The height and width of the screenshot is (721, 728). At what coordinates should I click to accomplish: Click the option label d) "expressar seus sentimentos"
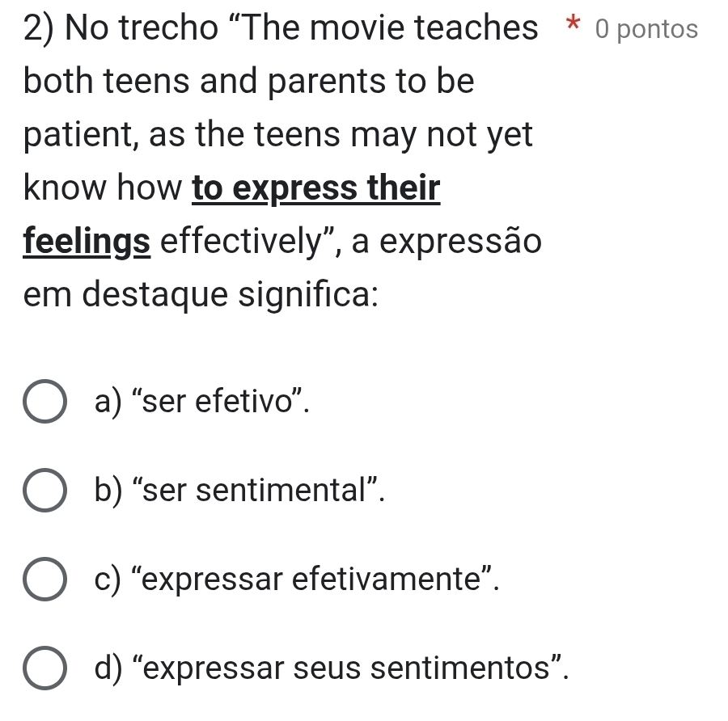[x=327, y=670]
